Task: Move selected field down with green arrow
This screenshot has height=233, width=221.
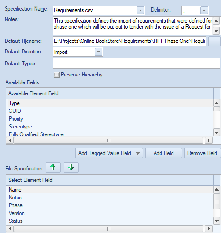Action: click(71, 167)
